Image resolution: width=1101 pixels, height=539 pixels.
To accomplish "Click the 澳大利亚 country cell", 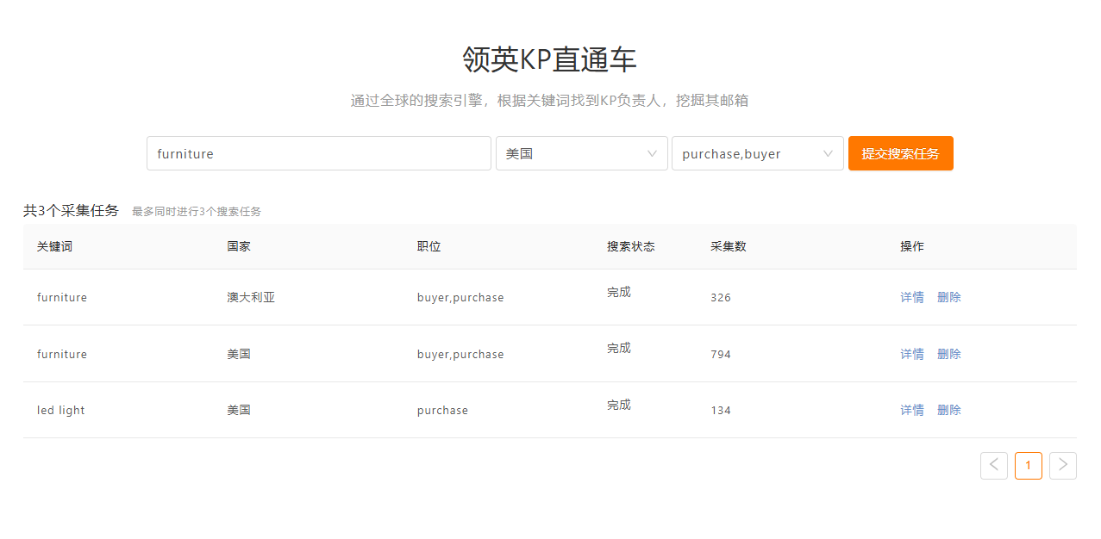I will pos(251,297).
